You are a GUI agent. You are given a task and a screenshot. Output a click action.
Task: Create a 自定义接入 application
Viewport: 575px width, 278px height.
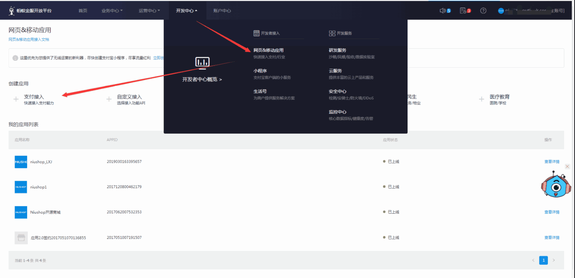[131, 99]
